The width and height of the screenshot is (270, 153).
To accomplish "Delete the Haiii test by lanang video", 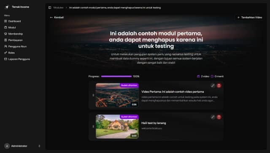I will (219, 117).
